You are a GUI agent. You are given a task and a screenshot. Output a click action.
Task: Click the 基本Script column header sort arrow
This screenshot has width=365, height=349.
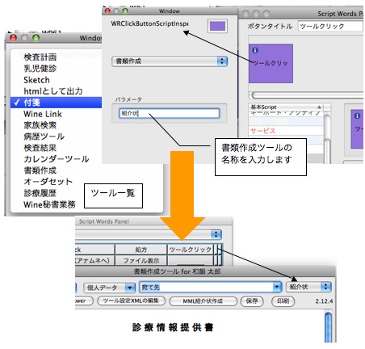319,107
